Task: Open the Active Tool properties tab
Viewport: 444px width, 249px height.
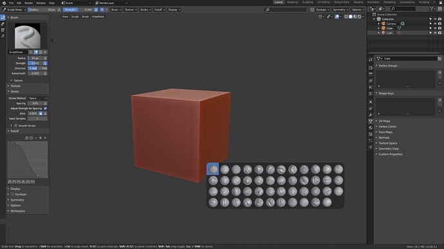Action: 371,60
